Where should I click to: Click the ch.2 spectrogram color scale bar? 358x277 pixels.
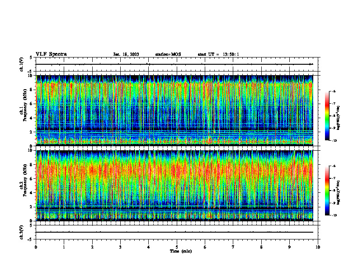tap(327, 191)
